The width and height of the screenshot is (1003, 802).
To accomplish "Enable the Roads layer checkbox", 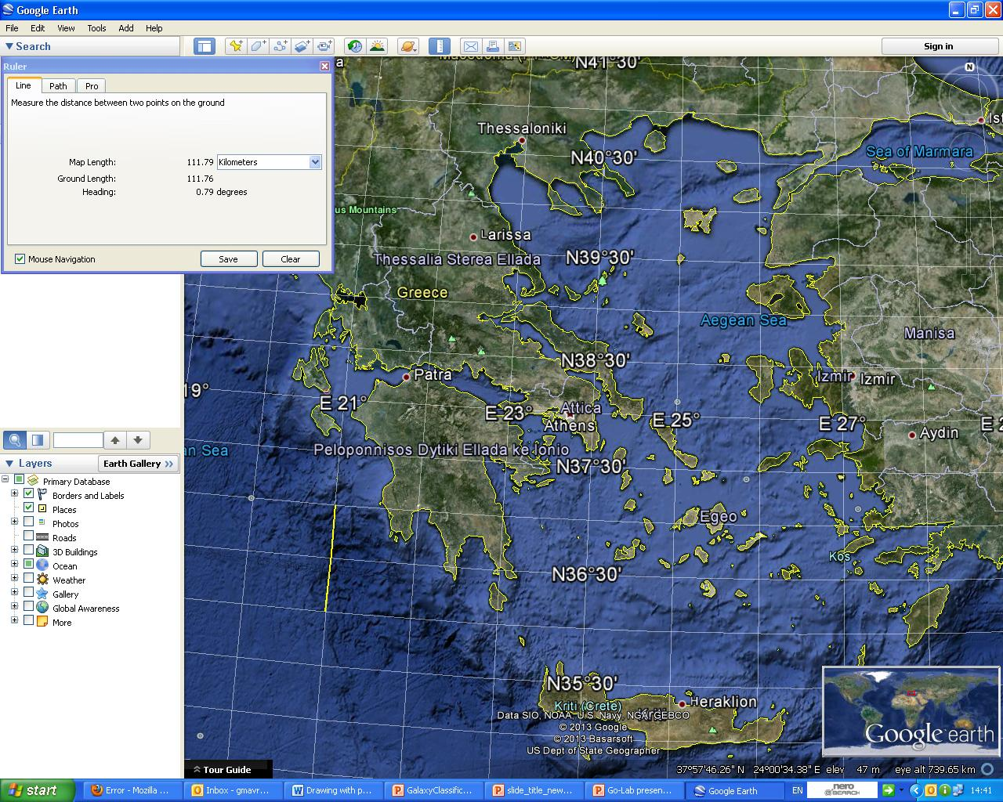I will coord(29,536).
